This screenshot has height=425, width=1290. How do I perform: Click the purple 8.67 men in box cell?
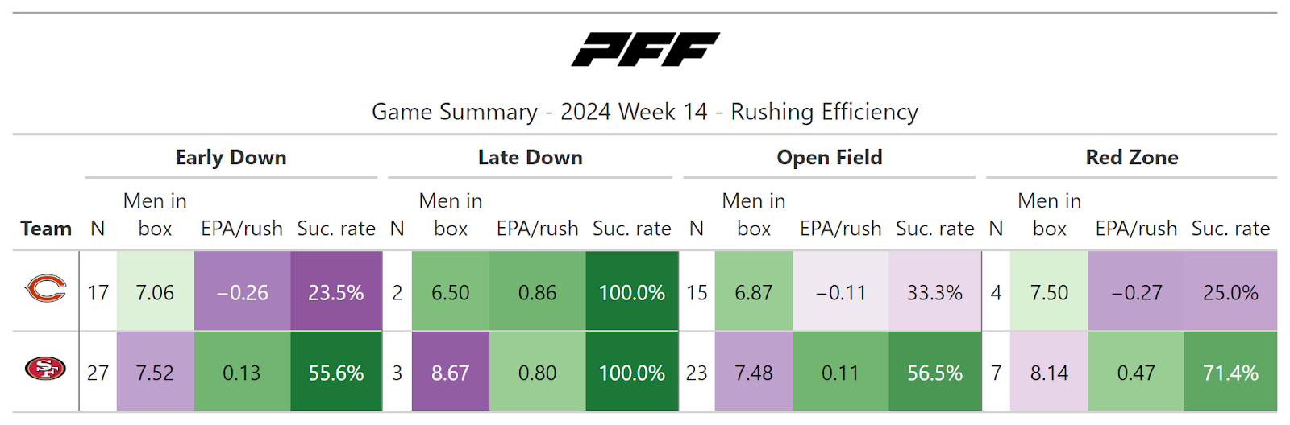pyautogui.click(x=450, y=373)
